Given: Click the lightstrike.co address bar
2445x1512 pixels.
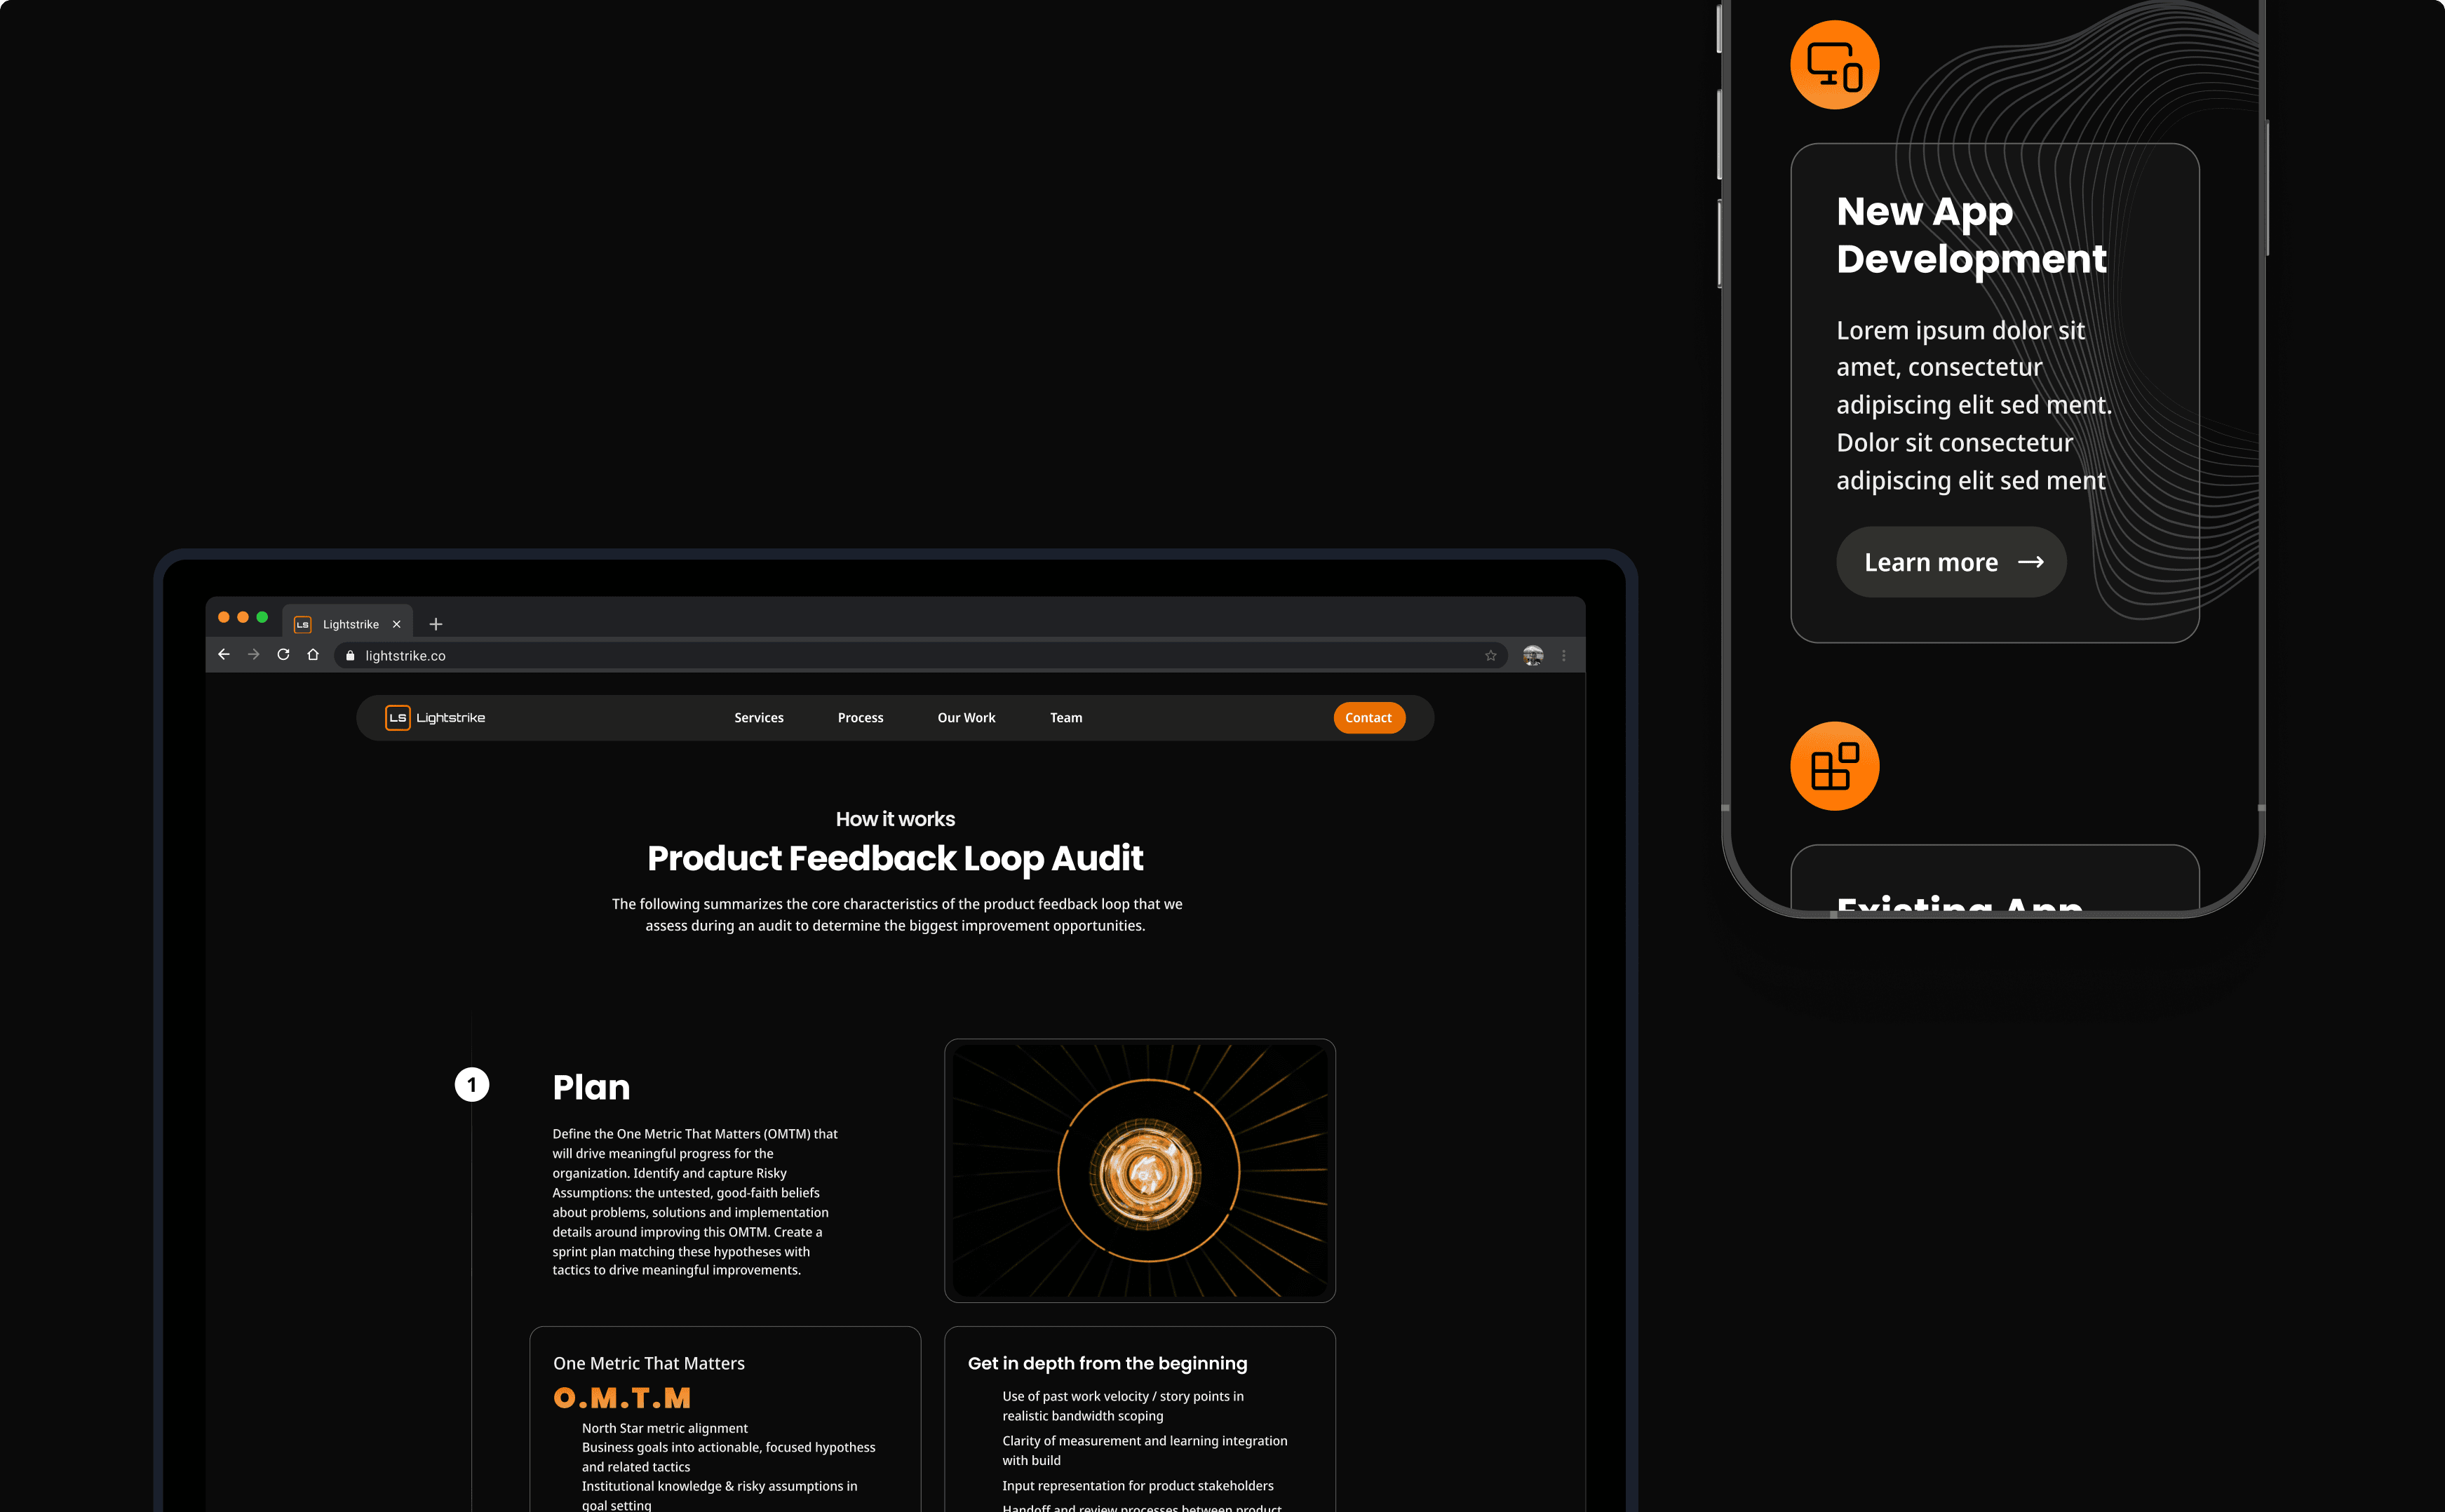Looking at the screenshot, I should pos(900,656).
